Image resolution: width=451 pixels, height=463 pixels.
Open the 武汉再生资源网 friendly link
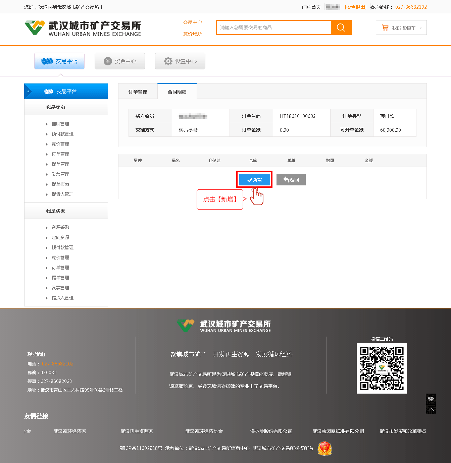pos(137,431)
